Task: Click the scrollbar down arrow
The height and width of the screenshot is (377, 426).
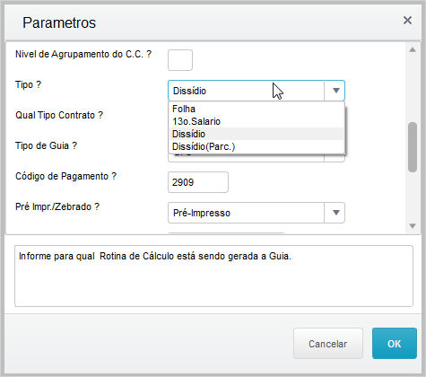Action: 413,226
